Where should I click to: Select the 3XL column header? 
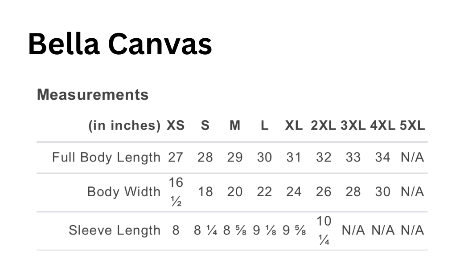point(353,126)
